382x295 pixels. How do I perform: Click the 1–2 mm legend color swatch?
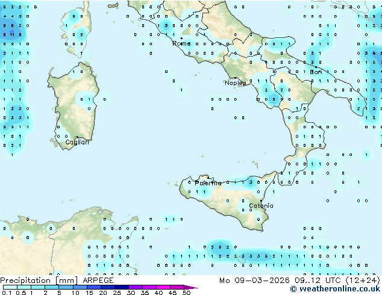click(38, 287)
